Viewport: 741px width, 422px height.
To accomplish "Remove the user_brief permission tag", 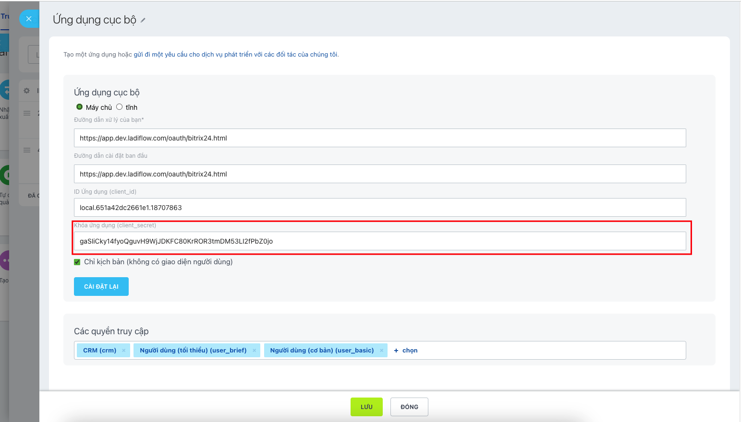I will pyautogui.click(x=254, y=351).
